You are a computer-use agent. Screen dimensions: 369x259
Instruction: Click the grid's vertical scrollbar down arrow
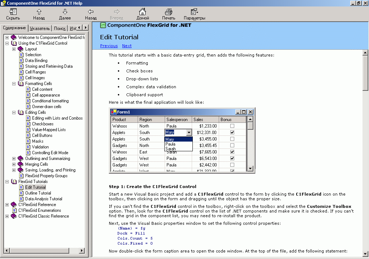pos(250,169)
